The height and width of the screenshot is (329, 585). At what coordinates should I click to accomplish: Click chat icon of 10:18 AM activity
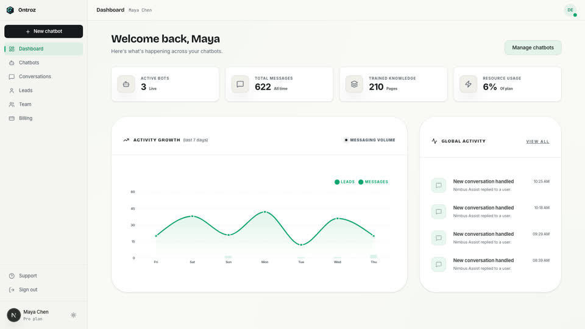[x=439, y=211]
